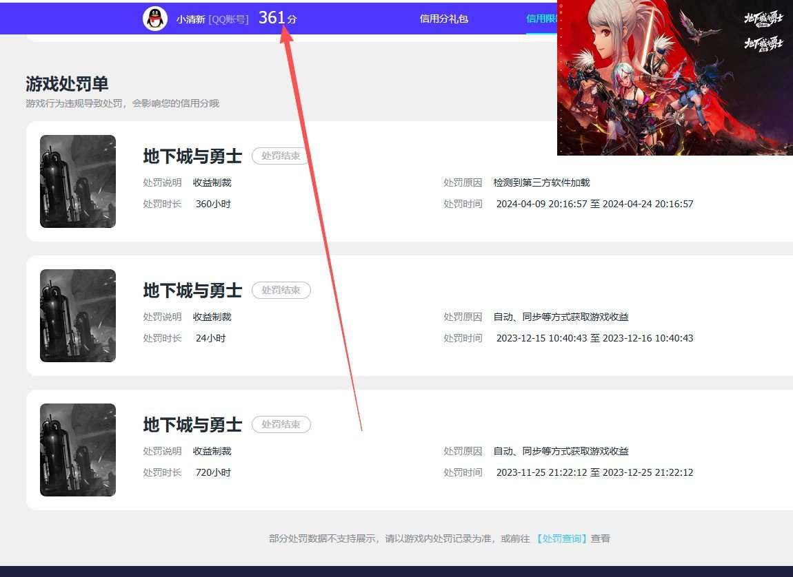Click date range starting 2023-12-15 10:40:43
The image size is (793, 577).
(x=594, y=338)
